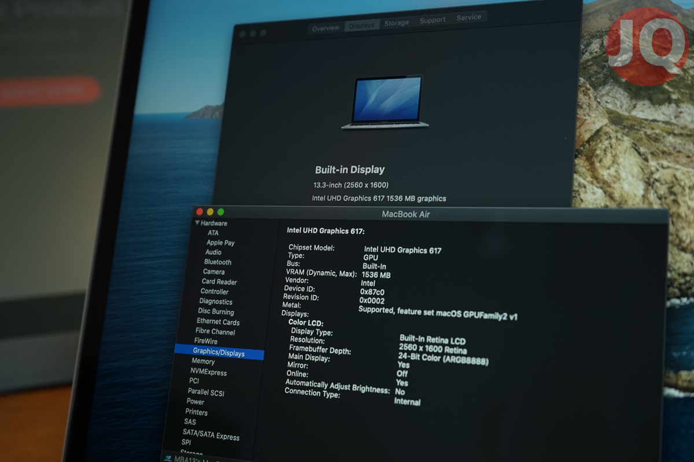Screen dimensions: 694x462
Task: Click the "2560 x 1600 Retina" resolution value
Action: pos(433,349)
